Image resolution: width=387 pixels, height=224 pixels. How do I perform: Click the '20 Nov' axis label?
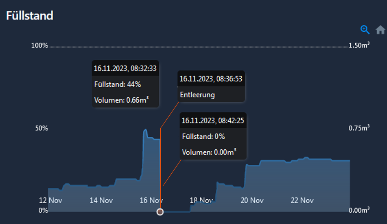click(x=252, y=200)
